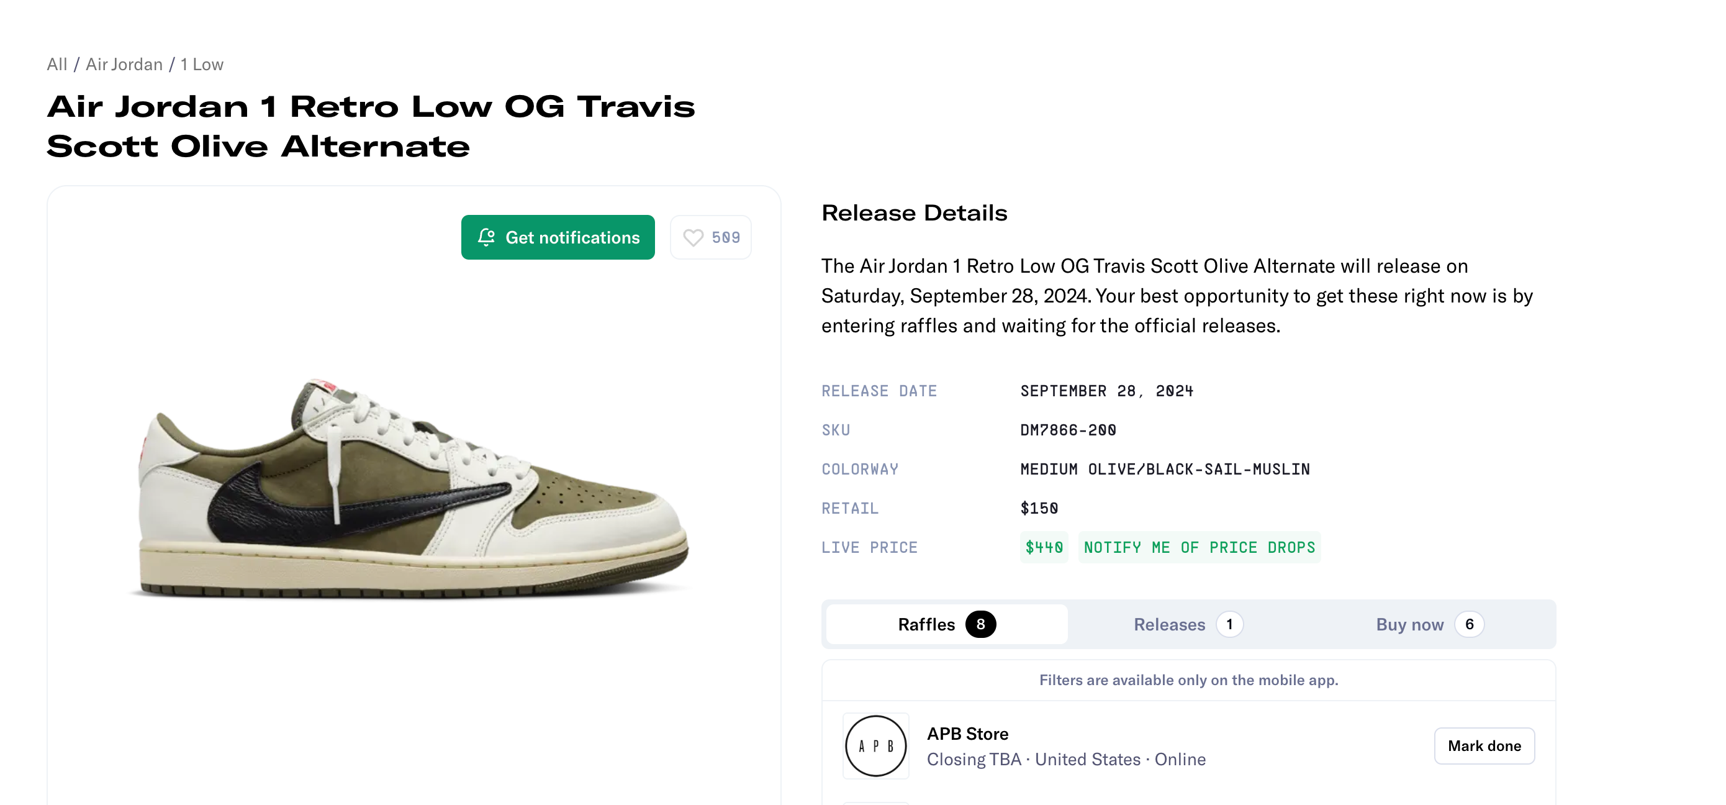Click the $440 live price badge

(1043, 547)
